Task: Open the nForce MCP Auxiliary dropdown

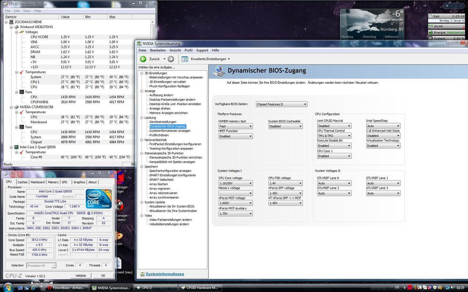Action: pos(235,214)
